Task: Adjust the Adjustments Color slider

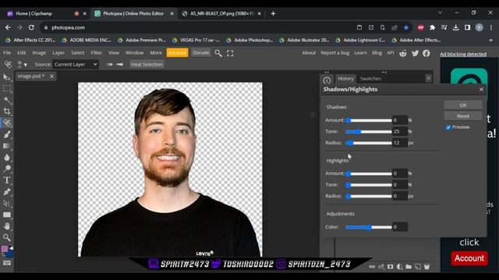Action: pos(369,227)
